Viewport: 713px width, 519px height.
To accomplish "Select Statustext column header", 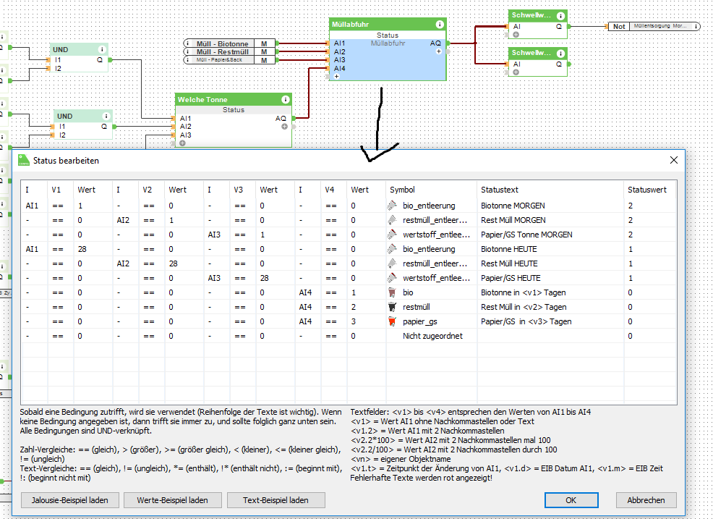I will (x=550, y=190).
